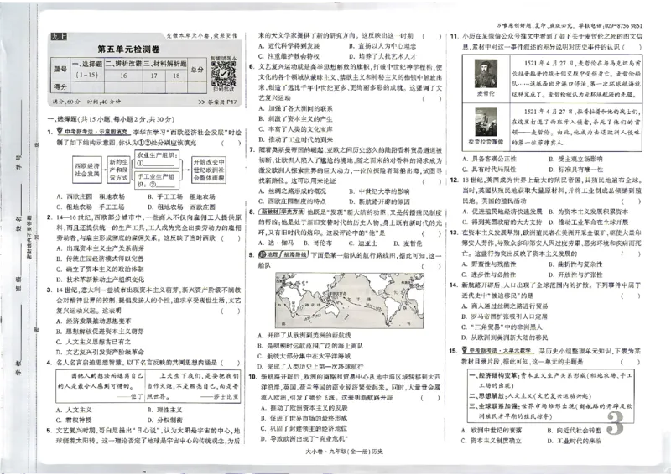The image size is (671, 476).
Task: Select option D. 导致欧洲出现了"商业危机"
Action: [x=304, y=439]
